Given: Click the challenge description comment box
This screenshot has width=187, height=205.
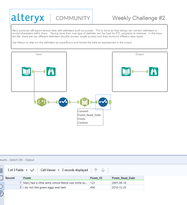Looking at the screenshot, I should coord(89,37).
